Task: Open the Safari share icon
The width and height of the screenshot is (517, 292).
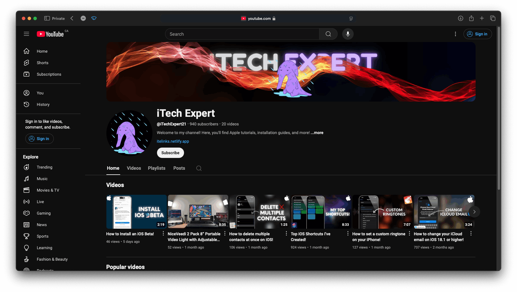Action: 471,18
